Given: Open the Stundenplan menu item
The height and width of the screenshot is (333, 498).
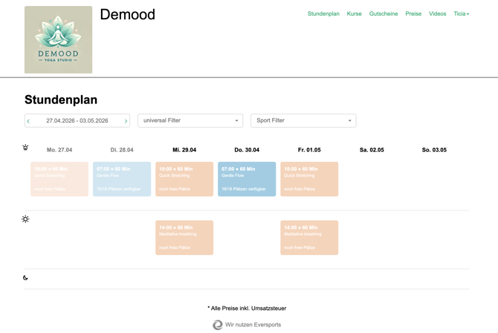Looking at the screenshot, I should (x=323, y=14).
